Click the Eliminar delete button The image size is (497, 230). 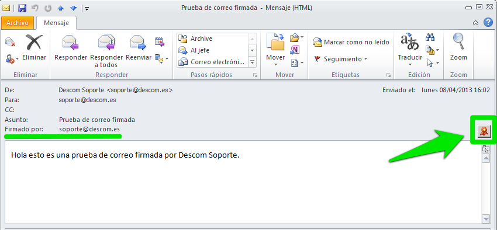(x=34, y=47)
